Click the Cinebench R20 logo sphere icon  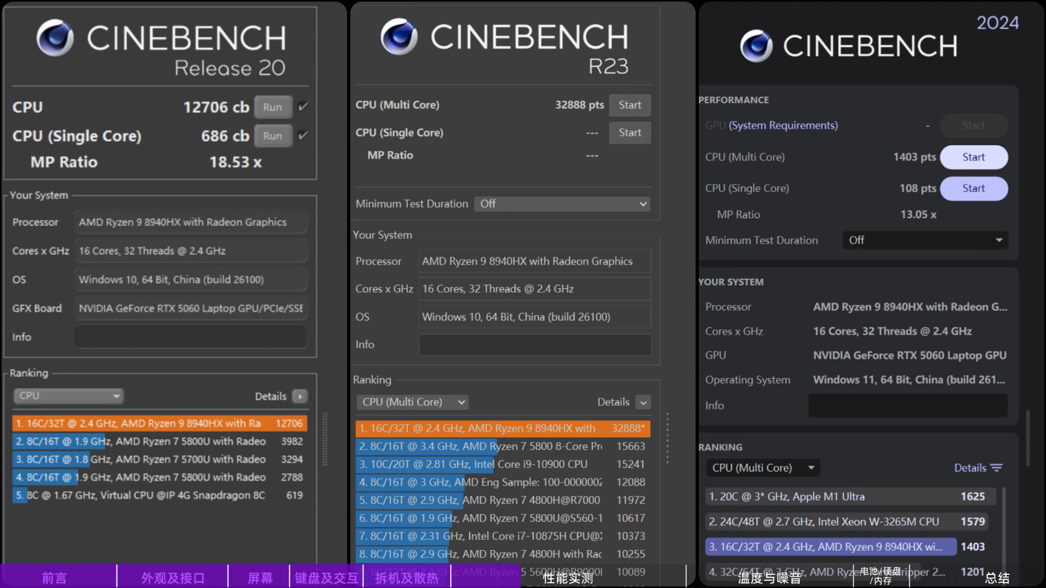[x=55, y=37]
